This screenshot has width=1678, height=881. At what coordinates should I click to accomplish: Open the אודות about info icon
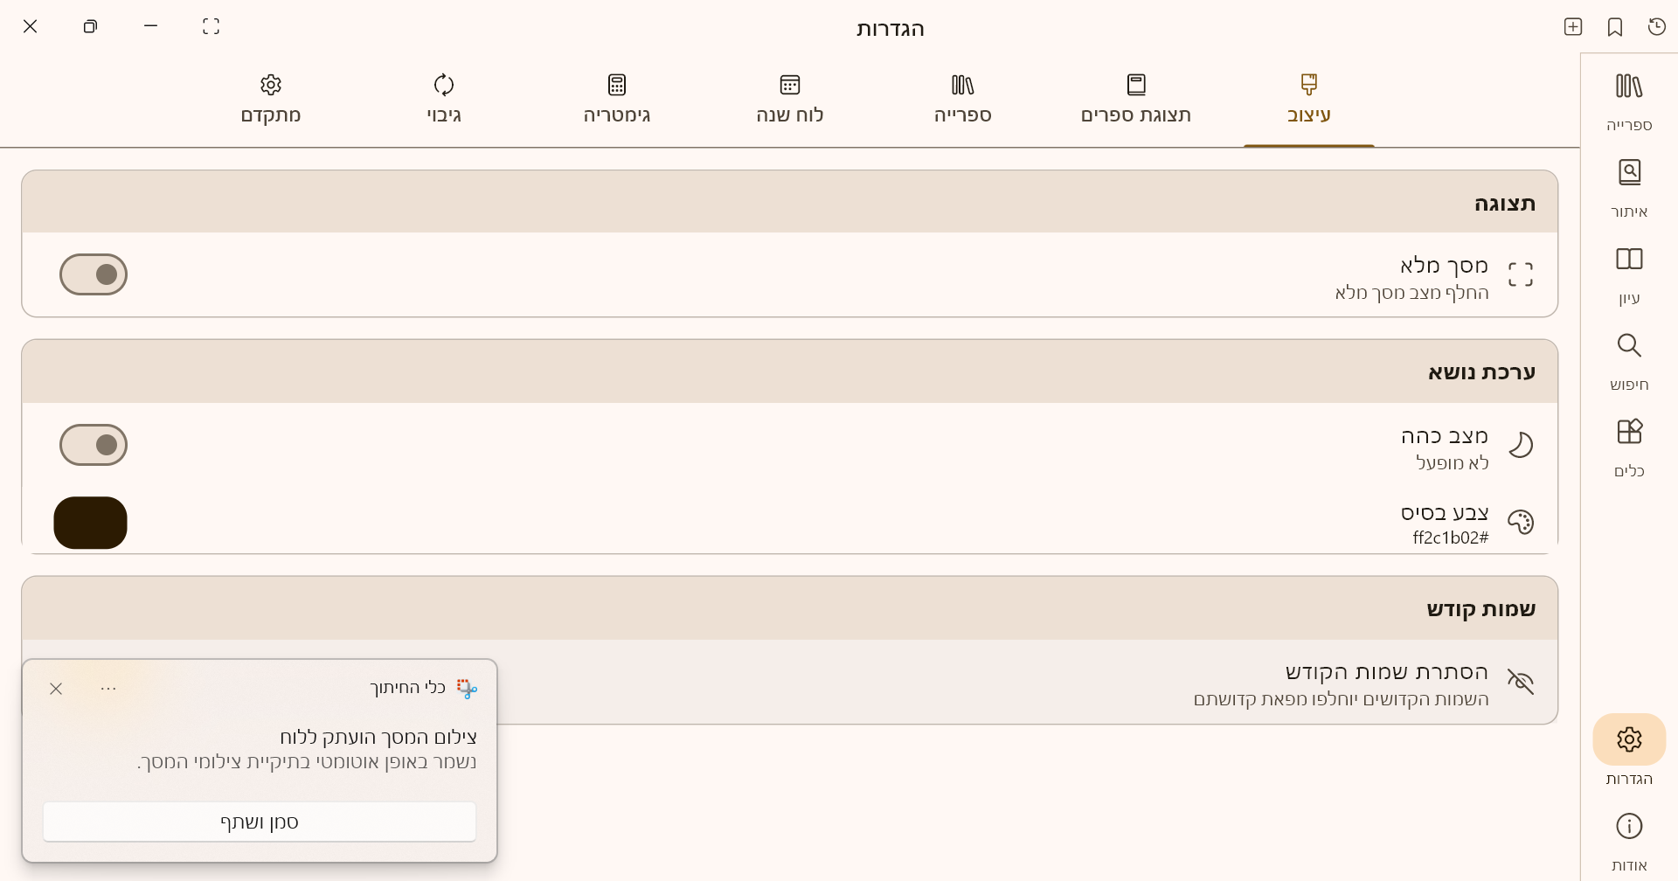1628,839
